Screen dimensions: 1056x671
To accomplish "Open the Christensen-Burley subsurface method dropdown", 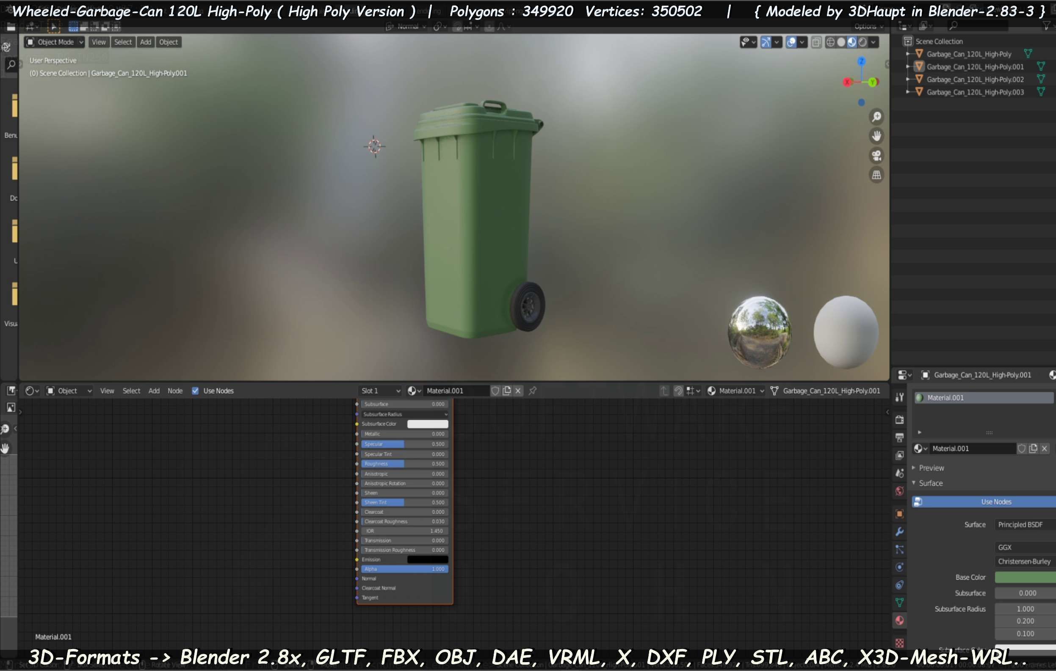I will coord(1025,561).
